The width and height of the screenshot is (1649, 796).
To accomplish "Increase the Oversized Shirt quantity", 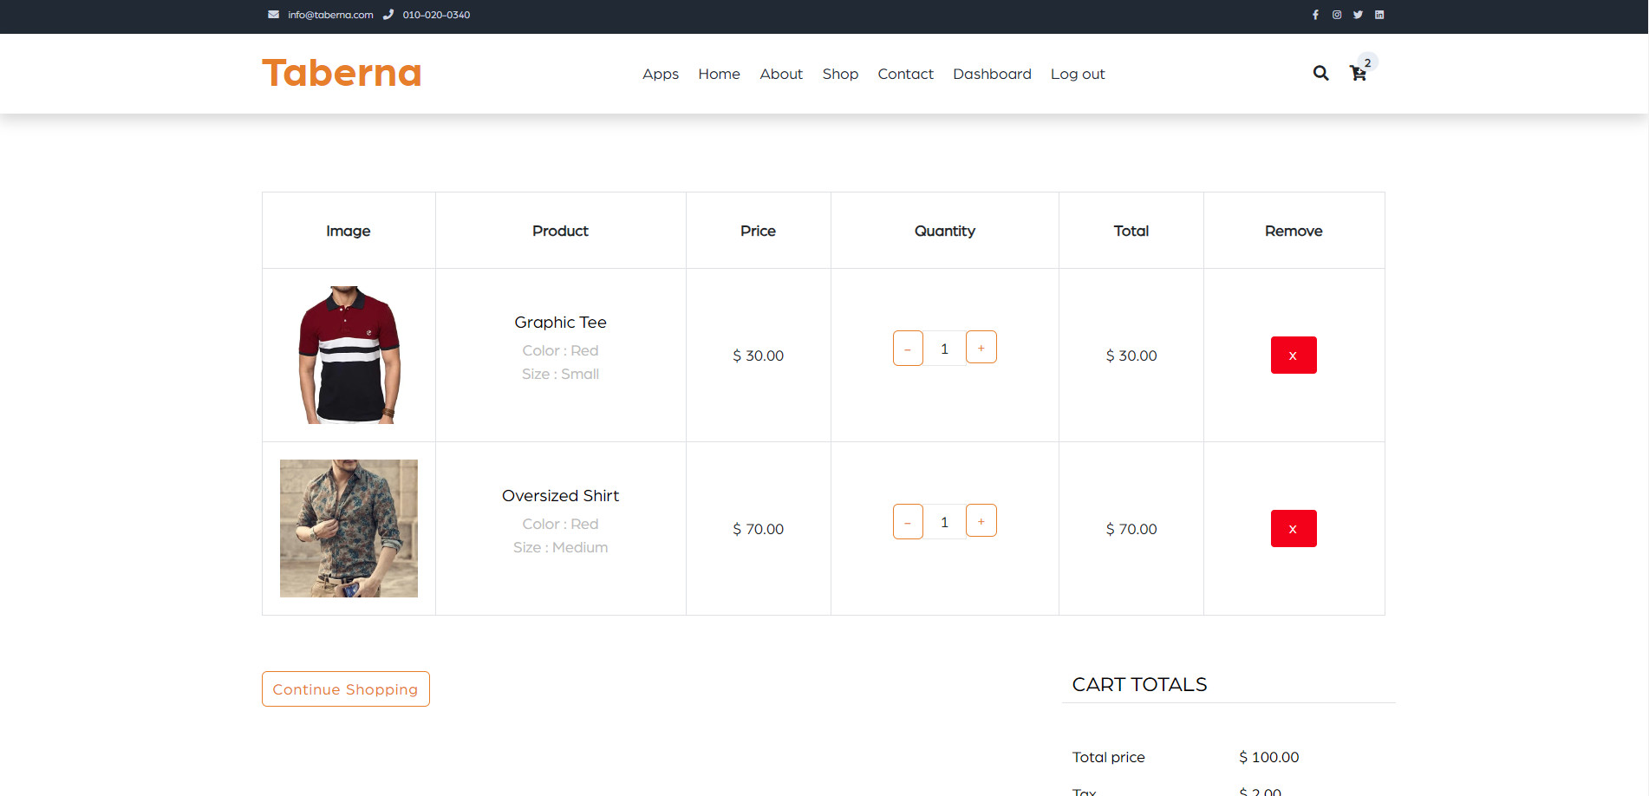I will click(x=981, y=520).
